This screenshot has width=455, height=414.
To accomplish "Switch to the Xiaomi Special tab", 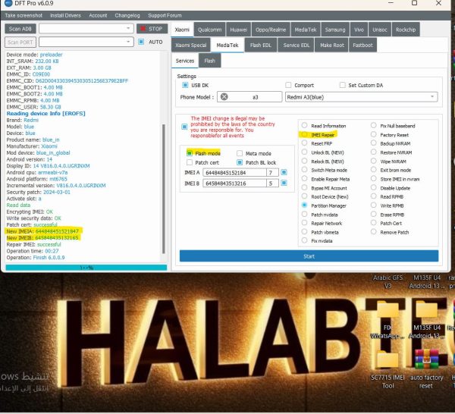I will (190, 45).
